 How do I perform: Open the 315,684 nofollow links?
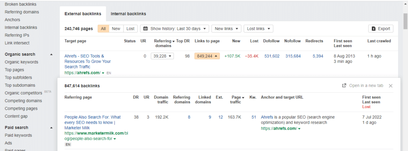[293, 56]
